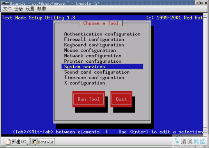Select Network configuration entry
Viewport: 209px width, 148px height.
[x=93, y=56]
